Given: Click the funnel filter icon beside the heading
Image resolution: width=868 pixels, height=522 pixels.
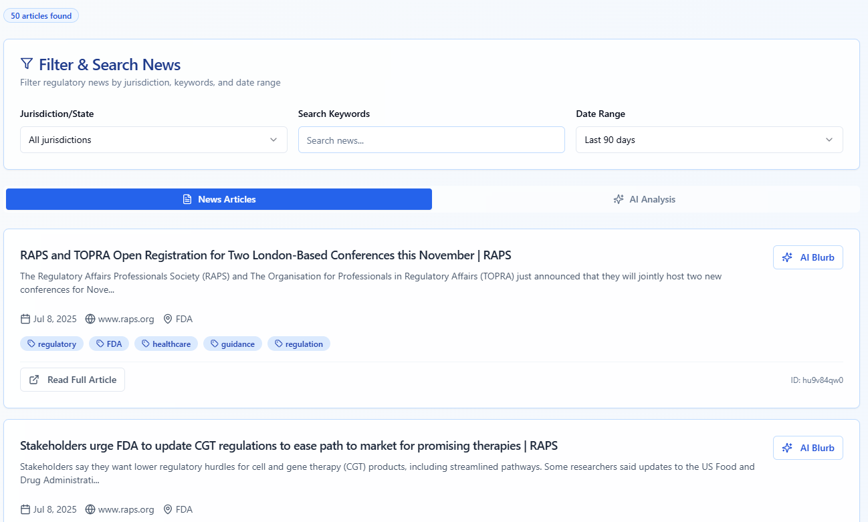Looking at the screenshot, I should [27, 64].
